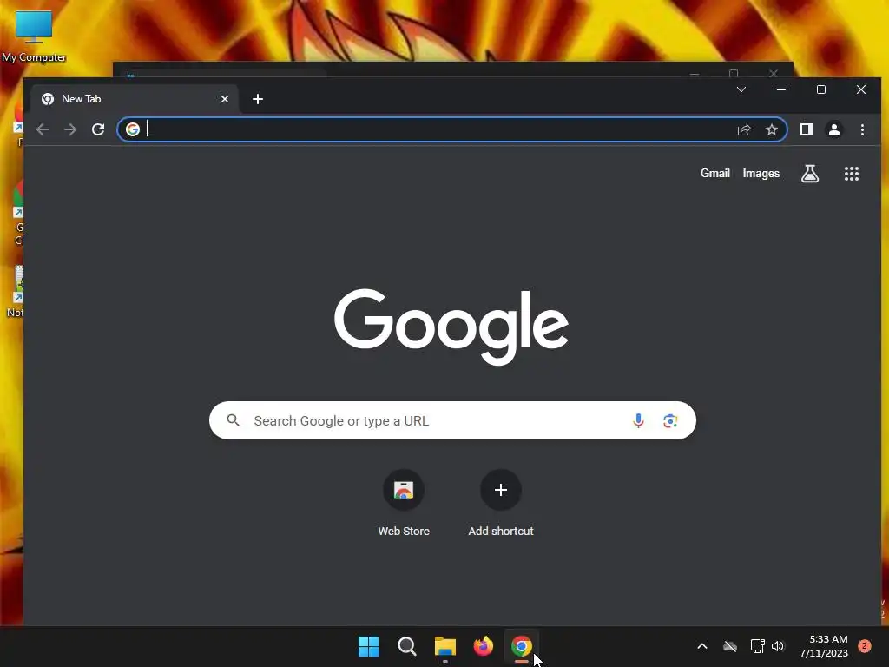Open a new tab with plus button
The width and height of the screenshot is (889, 667).
pyautogui.click(x=257, y=99)
